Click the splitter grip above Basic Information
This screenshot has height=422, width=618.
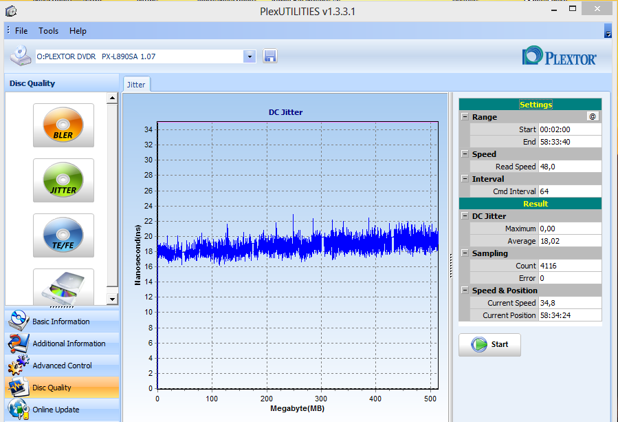click(62, 307)
